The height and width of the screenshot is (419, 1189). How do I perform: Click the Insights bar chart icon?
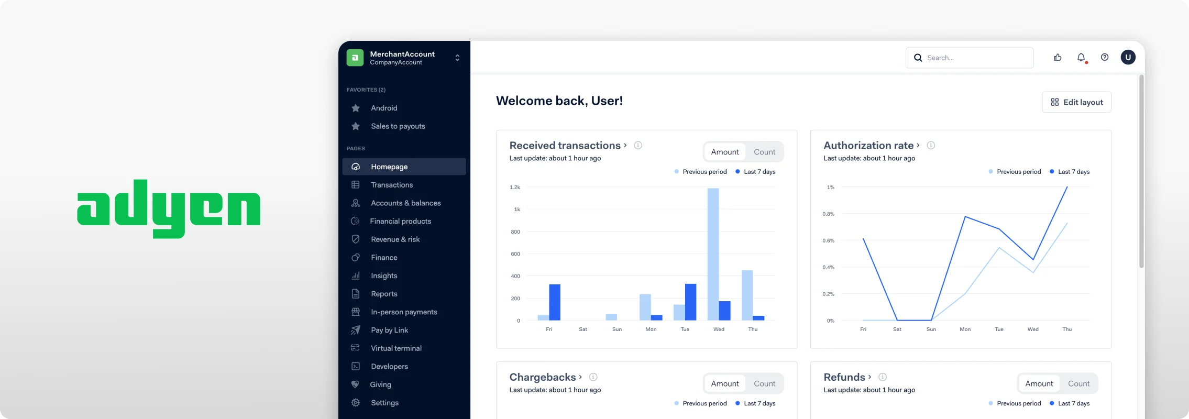356,275
